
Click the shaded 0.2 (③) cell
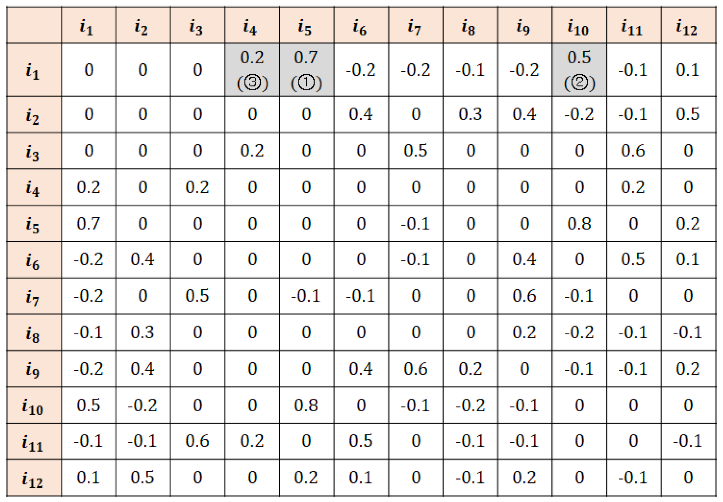tap(252, 70)
